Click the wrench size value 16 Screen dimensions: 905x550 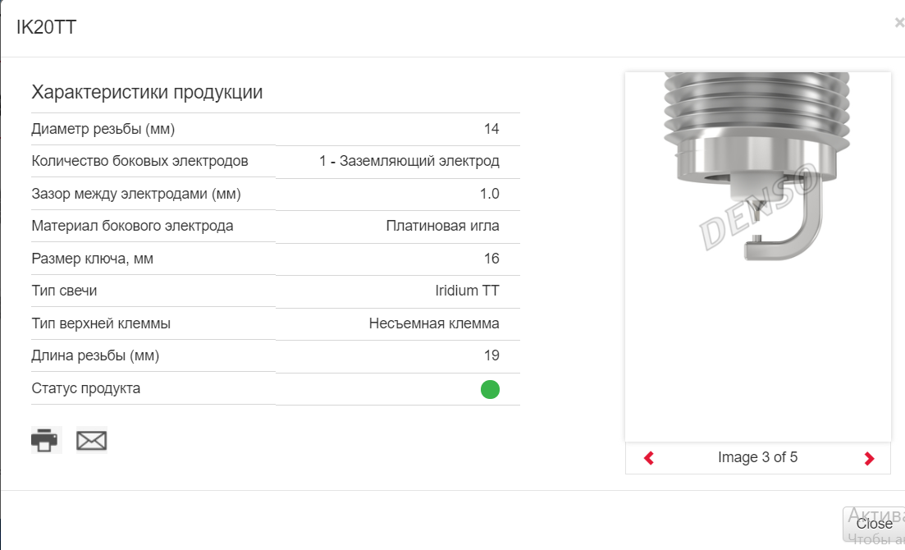click(x=491, y=259)
